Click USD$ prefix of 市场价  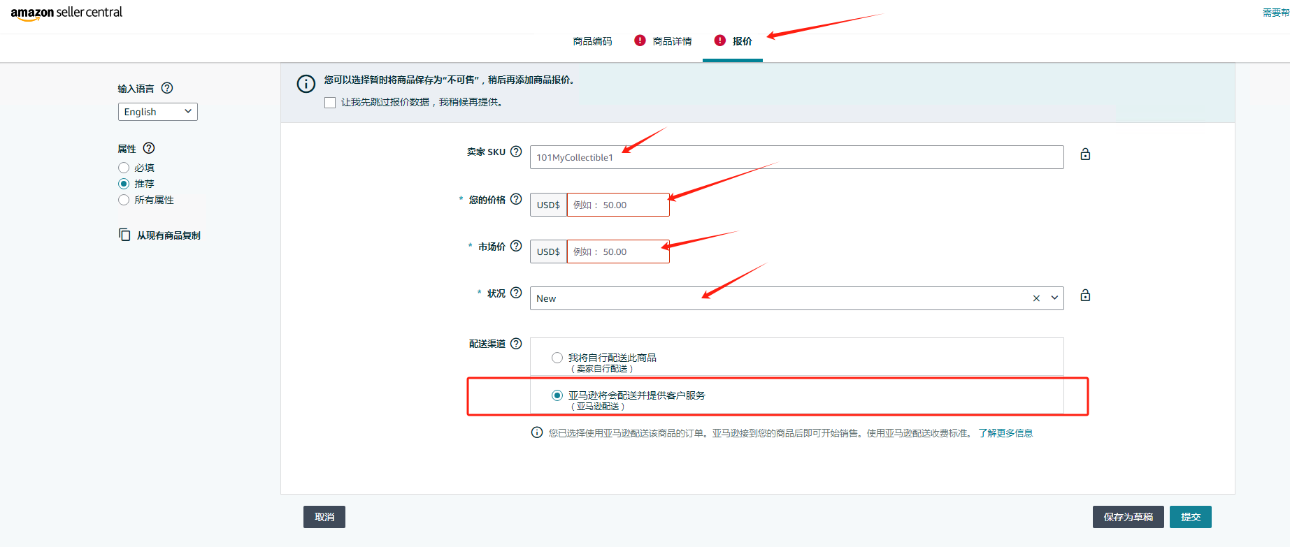(548, 251)
